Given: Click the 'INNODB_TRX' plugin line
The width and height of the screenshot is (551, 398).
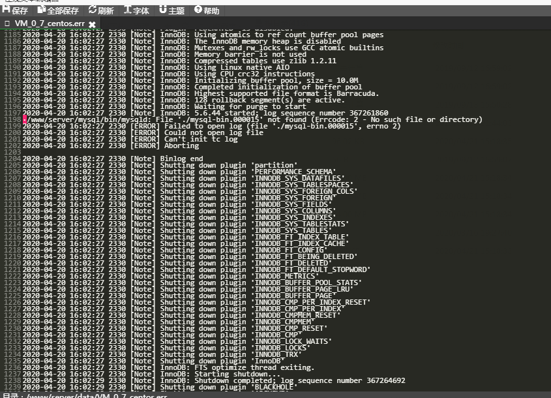Looking at the screenshot, I should point(162,354).
